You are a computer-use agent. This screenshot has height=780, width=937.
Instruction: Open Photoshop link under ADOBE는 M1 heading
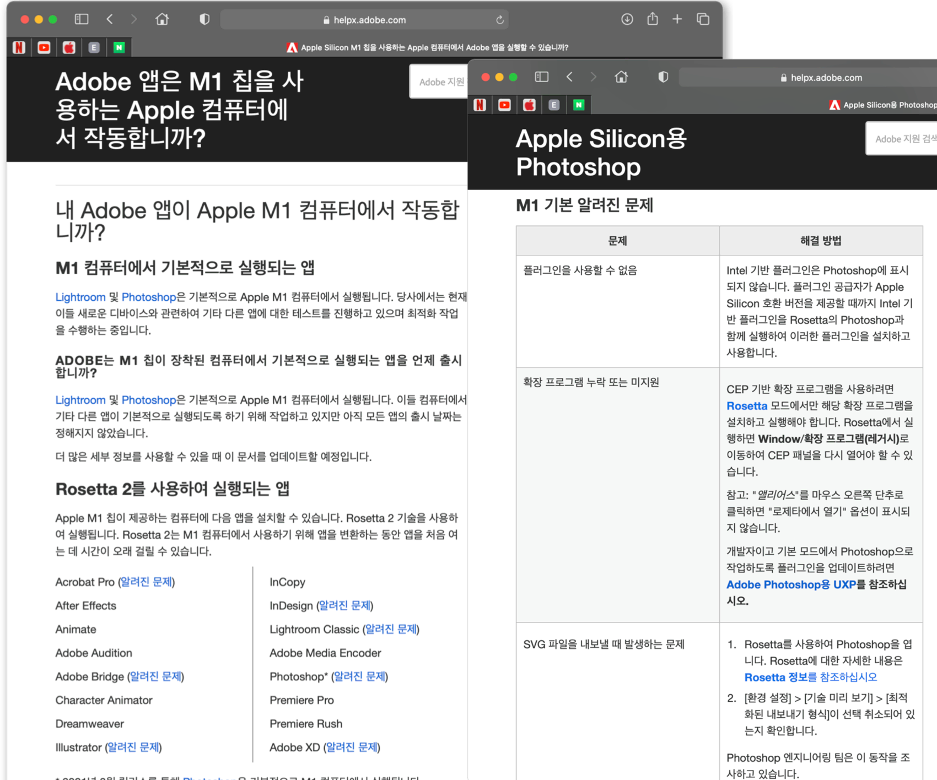pyautogui.click(x=149, y=400)
